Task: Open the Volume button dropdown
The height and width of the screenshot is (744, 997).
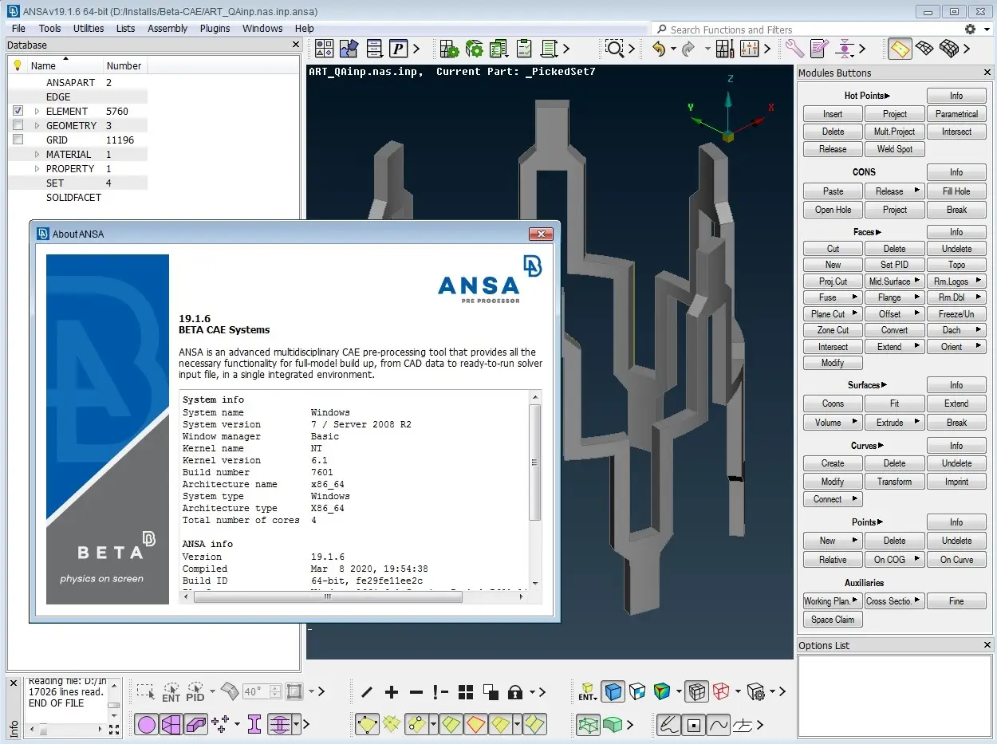Action: pyautogui.click(x=857, y=422)
